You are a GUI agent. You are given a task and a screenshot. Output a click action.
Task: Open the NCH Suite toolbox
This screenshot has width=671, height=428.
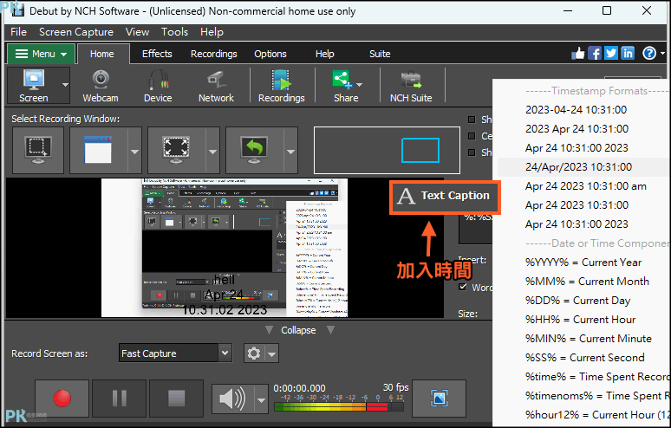411,86
